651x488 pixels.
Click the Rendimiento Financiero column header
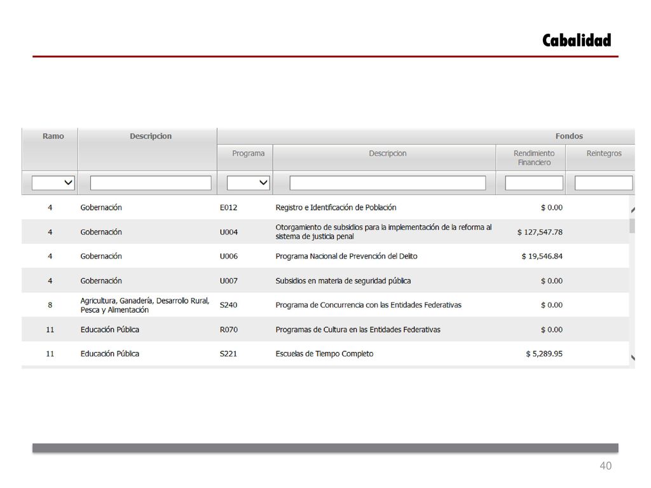point(534,158)
